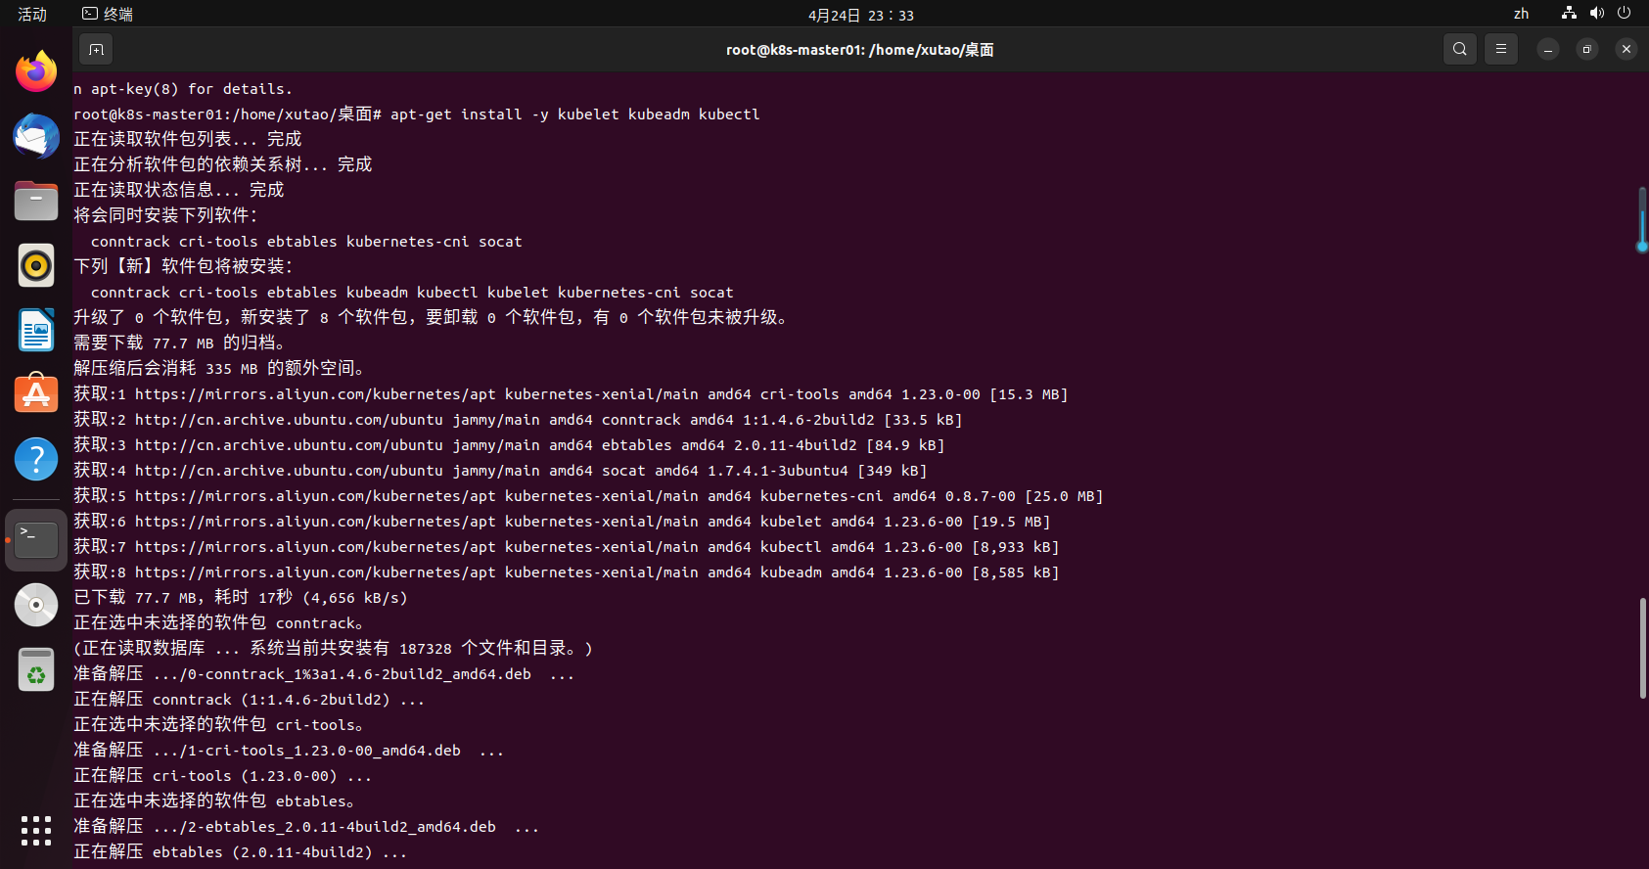Open the Terminal app menu in top bar
Viewport: 1649px width, 869px height.
point(108,14)
